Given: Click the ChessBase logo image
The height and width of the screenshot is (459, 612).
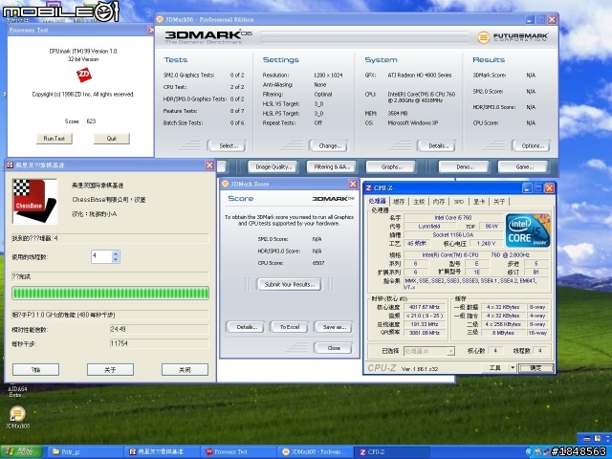Looking at the screenshot, I should coord(35,201).
